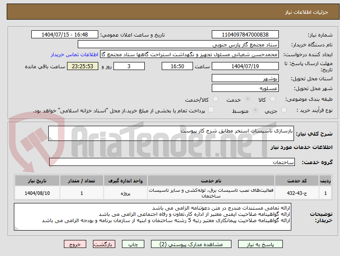Screen dimensions: 340x256
Task: Select the متوسط purchase type radio
Action: point(255,110)
